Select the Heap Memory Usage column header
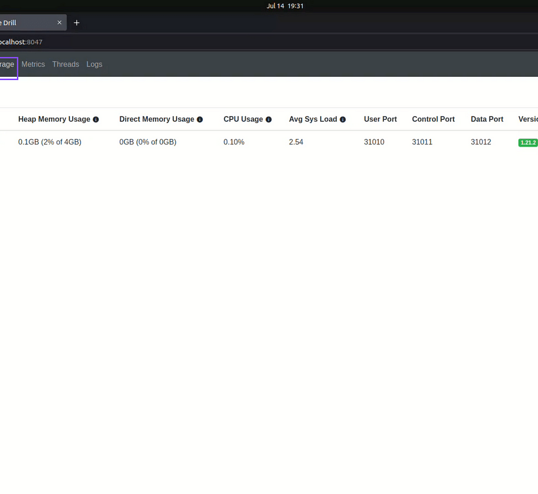Screen dimensions: 538x494 [x=54, y=119]
